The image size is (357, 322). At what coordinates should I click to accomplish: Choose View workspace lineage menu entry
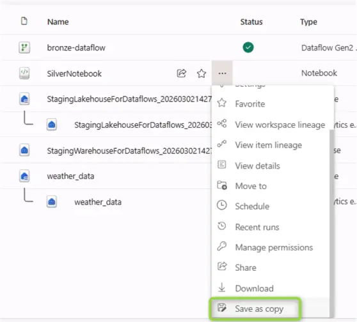coord(271,125)
